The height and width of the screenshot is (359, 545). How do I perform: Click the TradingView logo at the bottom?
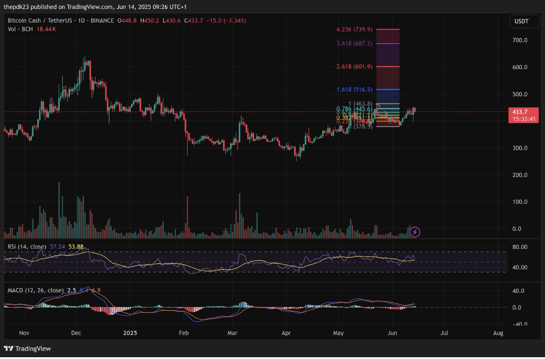(28, 348)
